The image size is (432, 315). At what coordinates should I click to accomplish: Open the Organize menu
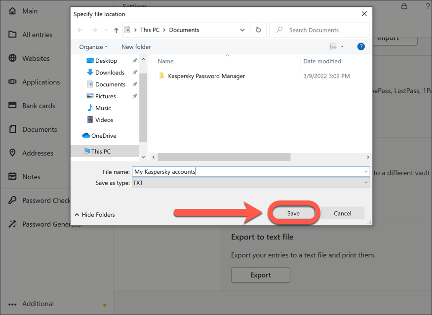(x=93, y=47)
